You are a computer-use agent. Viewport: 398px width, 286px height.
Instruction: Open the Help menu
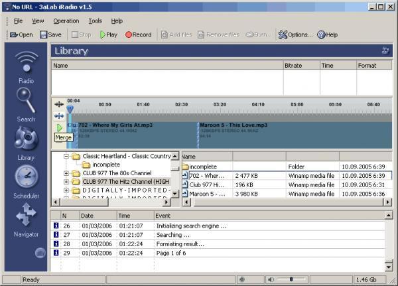tap(117, 21)
